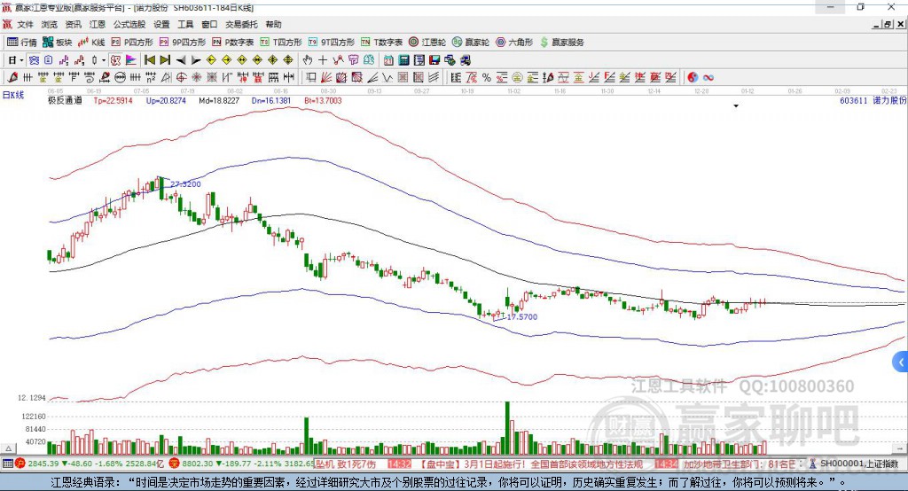The image size is (908, 491).
Task: Expand the blue side panel arrow tab
Action: pos(901,363)
